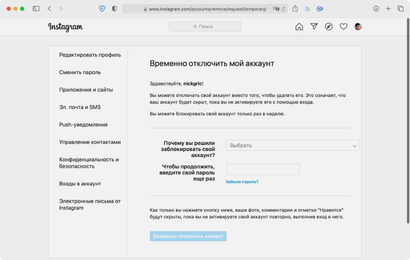This screenshot has width=410, height=260.
Task: Click the Safari address bar URL
Action: (207, 9)
